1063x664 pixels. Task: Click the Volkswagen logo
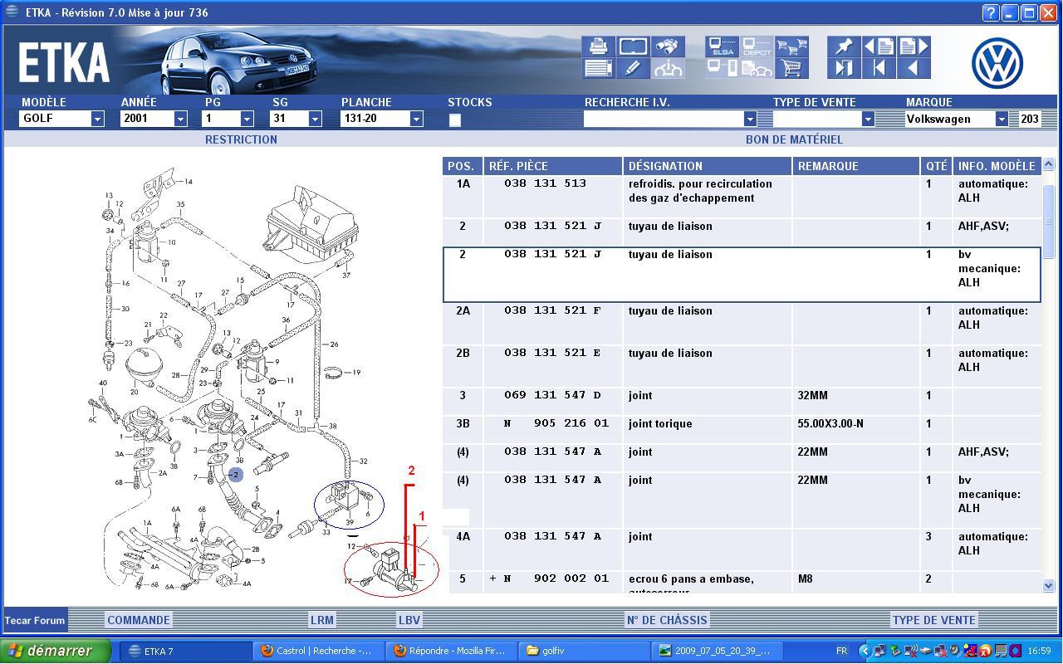(997, 63)
